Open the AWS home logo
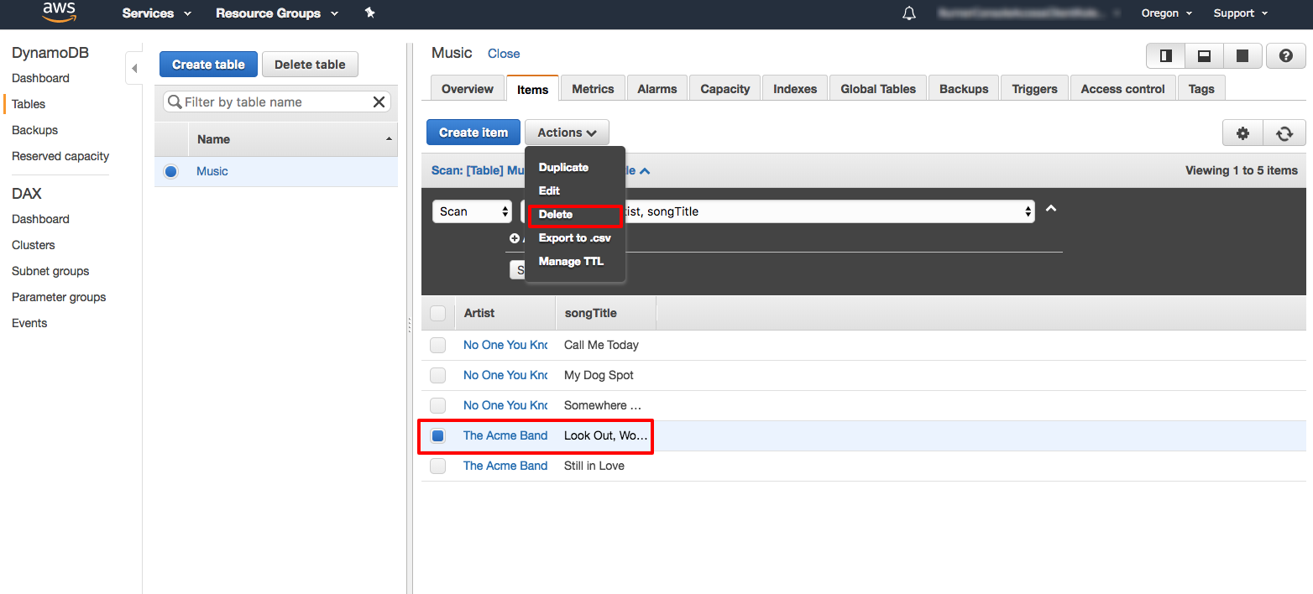This screenshot has width=1313, height=594. (x=59, y=13)
